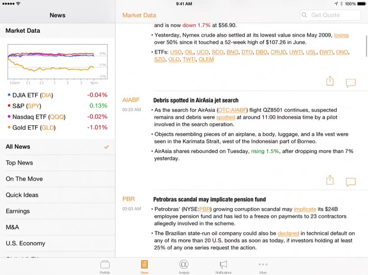This screenshot has width=368, height=275.
Task: Share the Nymex crude oil article
Action: click(330, 81)
